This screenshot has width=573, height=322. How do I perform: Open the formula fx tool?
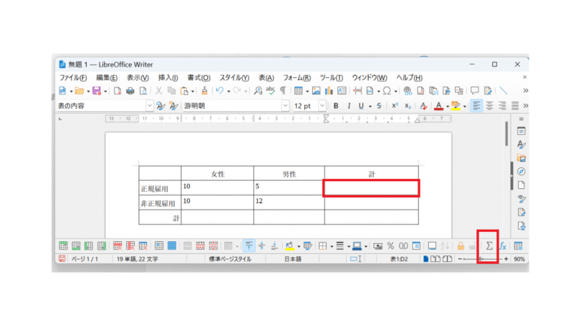pyautogui.click(x=504, y=246)
